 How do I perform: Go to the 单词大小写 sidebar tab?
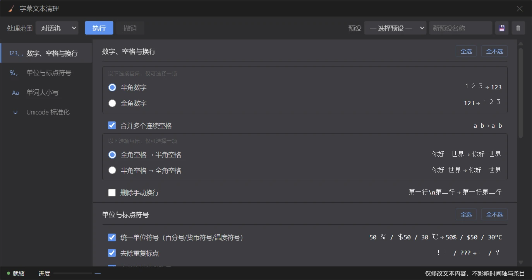pyautogui.click(x=46, y=93)
